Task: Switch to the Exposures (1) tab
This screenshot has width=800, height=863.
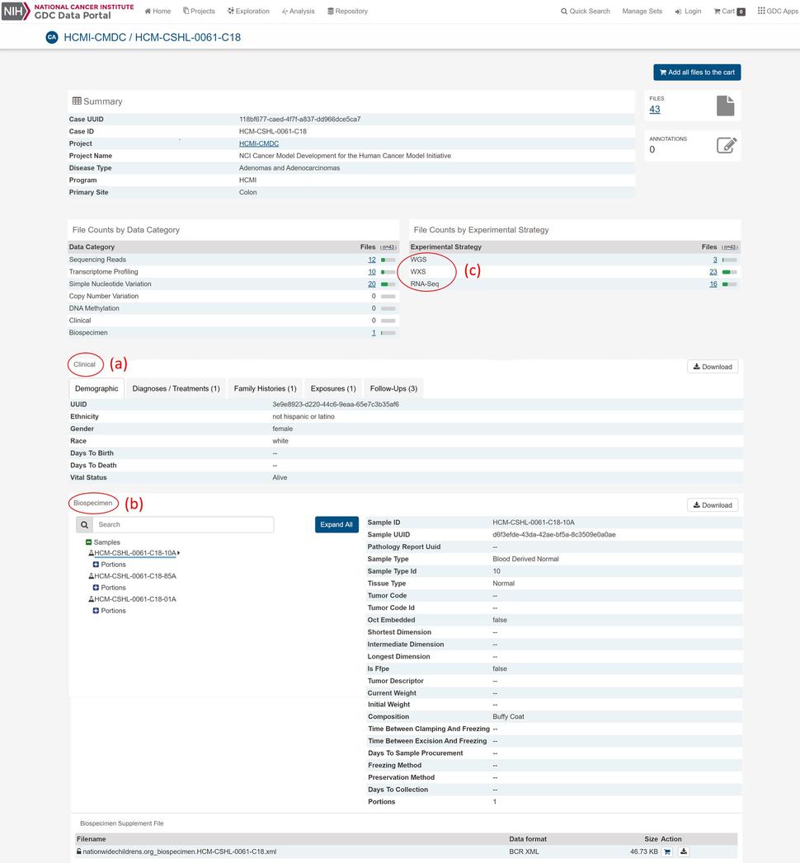Action: click(x=332, y=388)
